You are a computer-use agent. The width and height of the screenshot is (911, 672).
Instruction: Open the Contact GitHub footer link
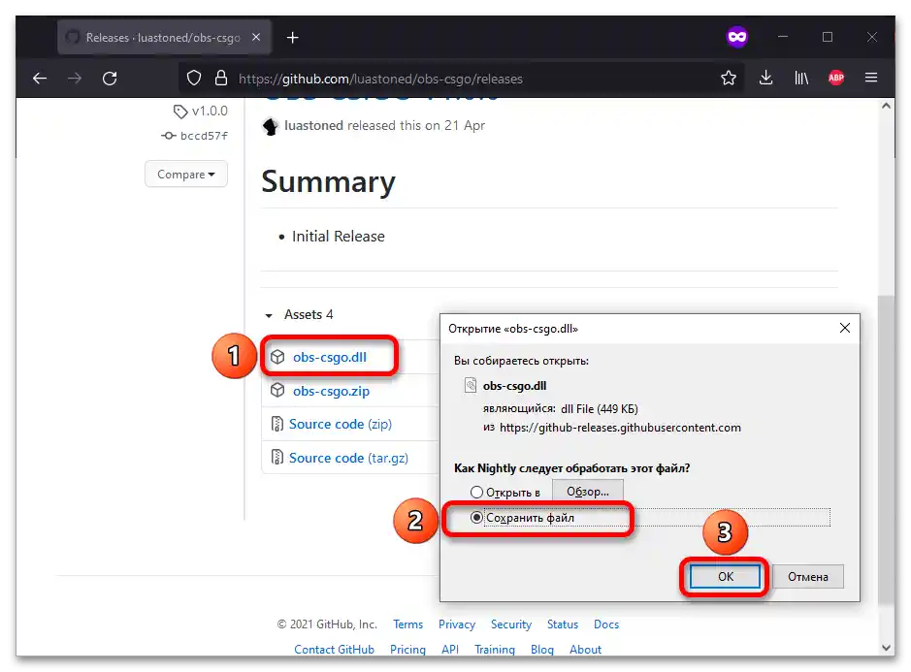click(x=334, y=650)
